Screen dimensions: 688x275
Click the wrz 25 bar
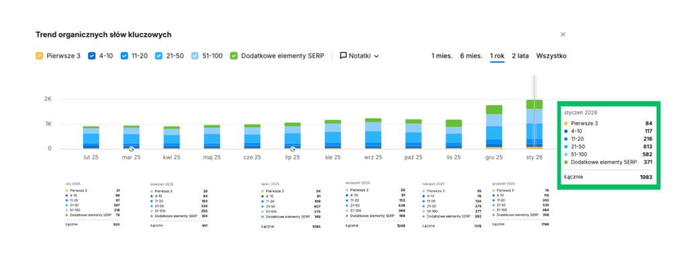pos(374,133)
